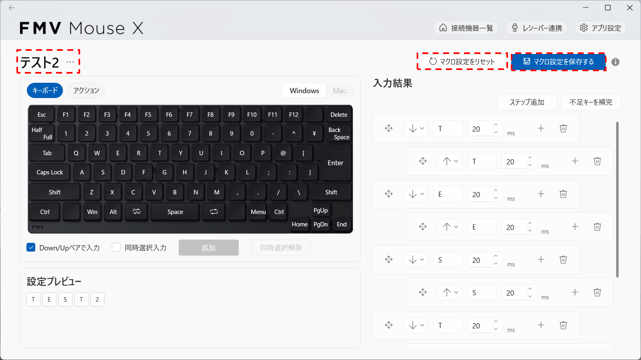Image resolution: width=641 pixels, height=360 pixels.
Task: Click the back arrow icon
Action: (12, 8)
